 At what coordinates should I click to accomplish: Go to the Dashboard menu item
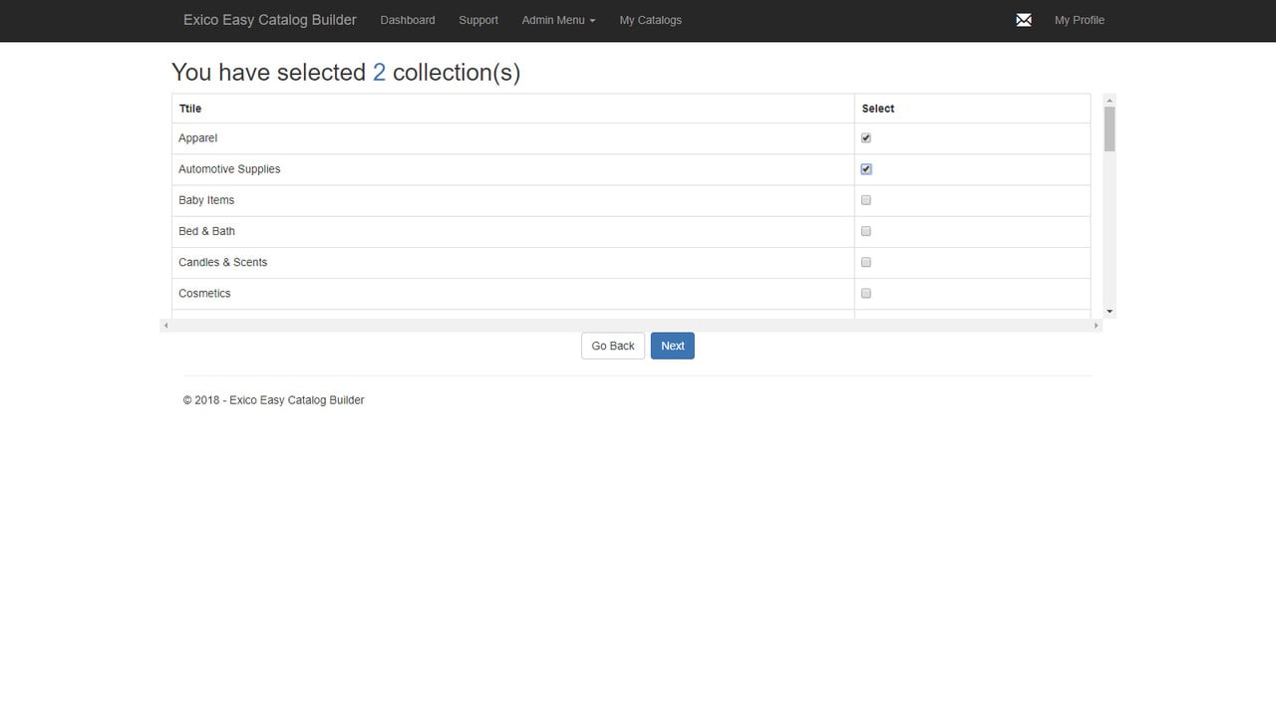[x=408, y=20]
